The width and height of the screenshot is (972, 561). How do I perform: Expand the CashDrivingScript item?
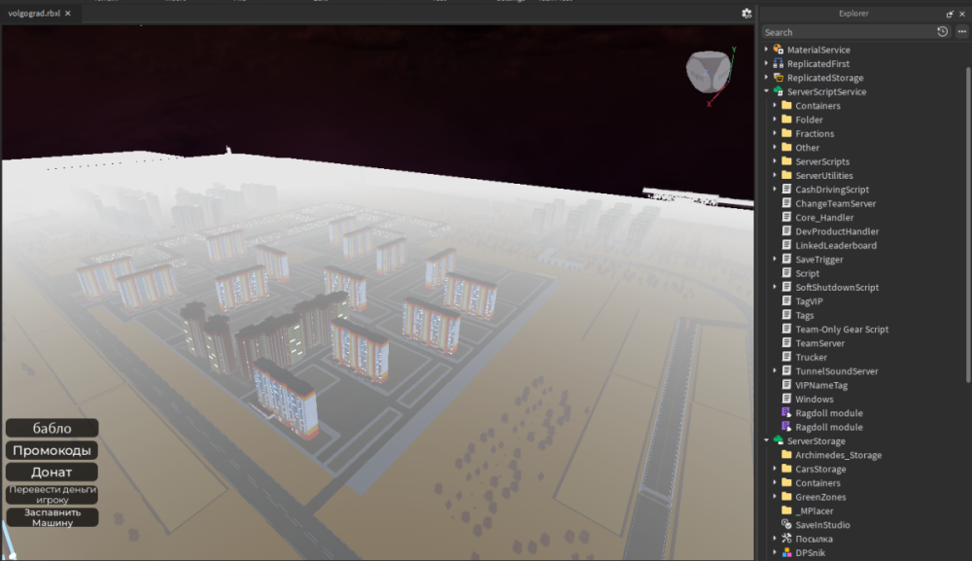tap(775, 189)
